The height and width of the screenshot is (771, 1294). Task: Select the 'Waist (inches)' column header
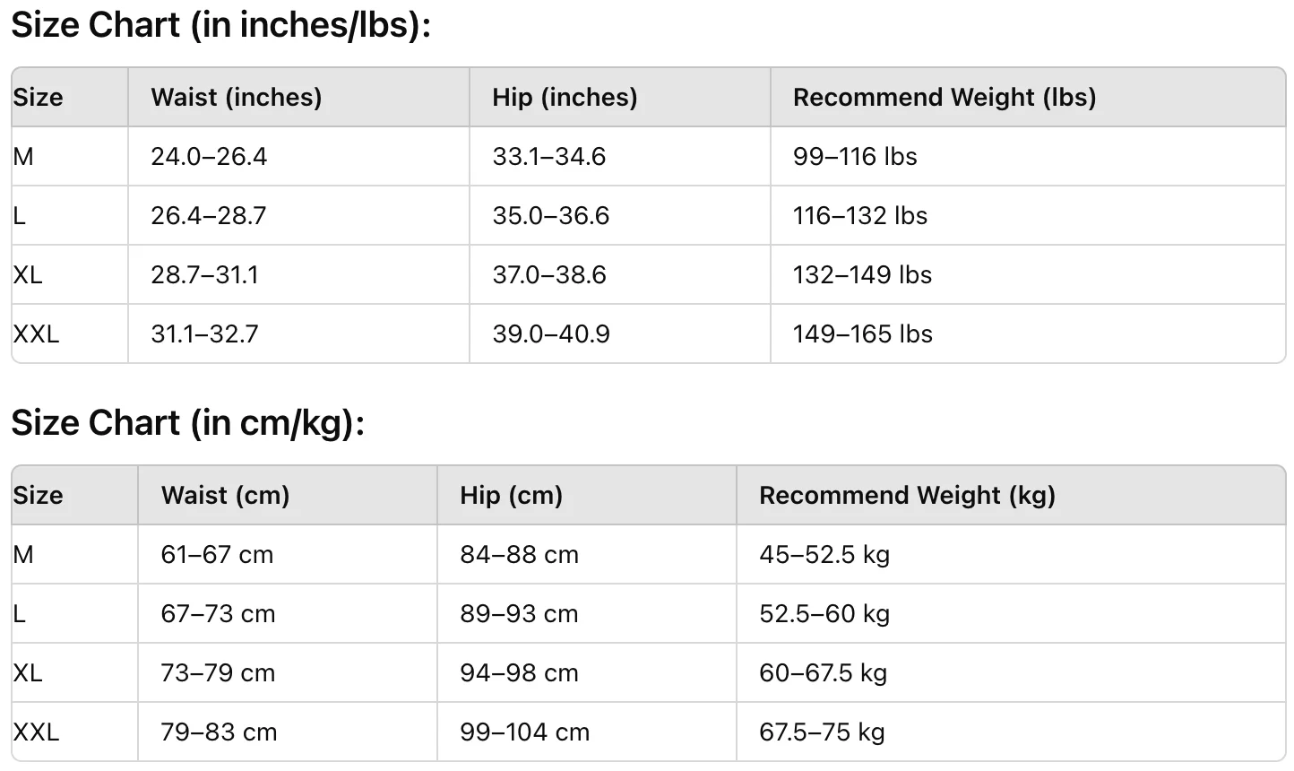(237, 97)
